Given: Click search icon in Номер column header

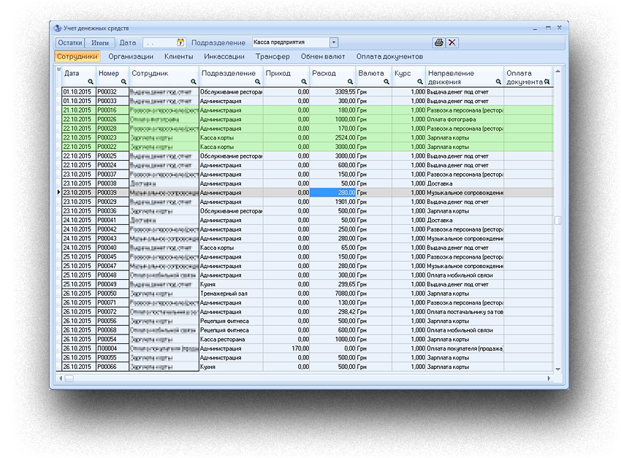Looking at the screenshot, I should [x=124, y=82].
